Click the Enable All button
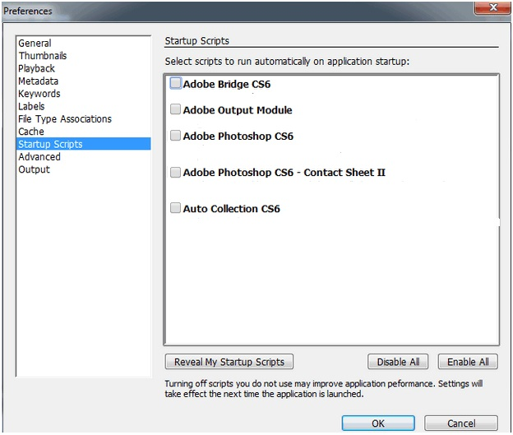Viewport: 513px width, 435px height. coord(468,362)
